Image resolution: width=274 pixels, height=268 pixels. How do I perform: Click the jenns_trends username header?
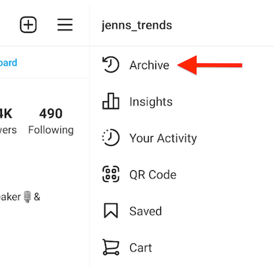click(x=136, y=25)
